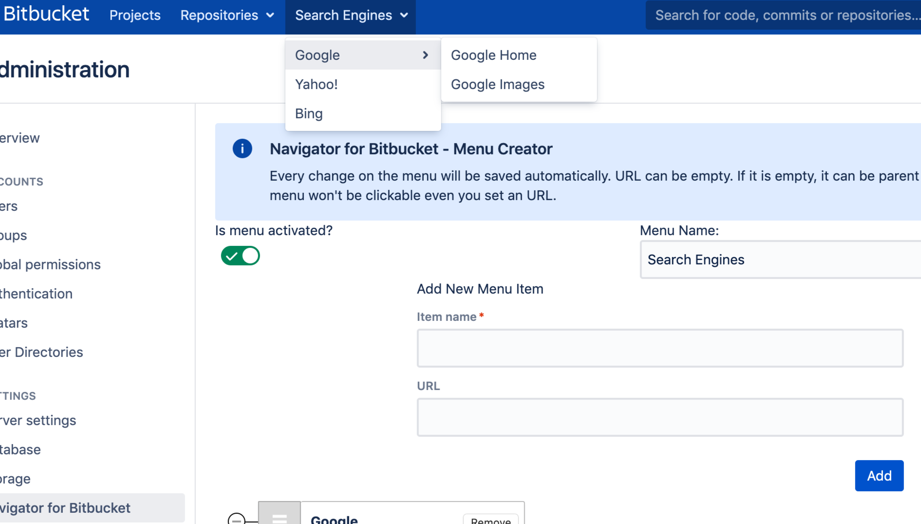
Task: Select Bing from the menu
Action: pos(309,113)
